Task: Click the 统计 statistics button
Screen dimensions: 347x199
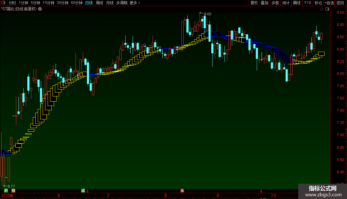Action: pyautogui.click(x=286, y=3)
